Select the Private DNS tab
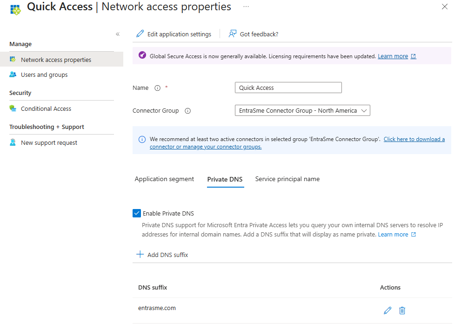461x331 pixels. point(225,180)
